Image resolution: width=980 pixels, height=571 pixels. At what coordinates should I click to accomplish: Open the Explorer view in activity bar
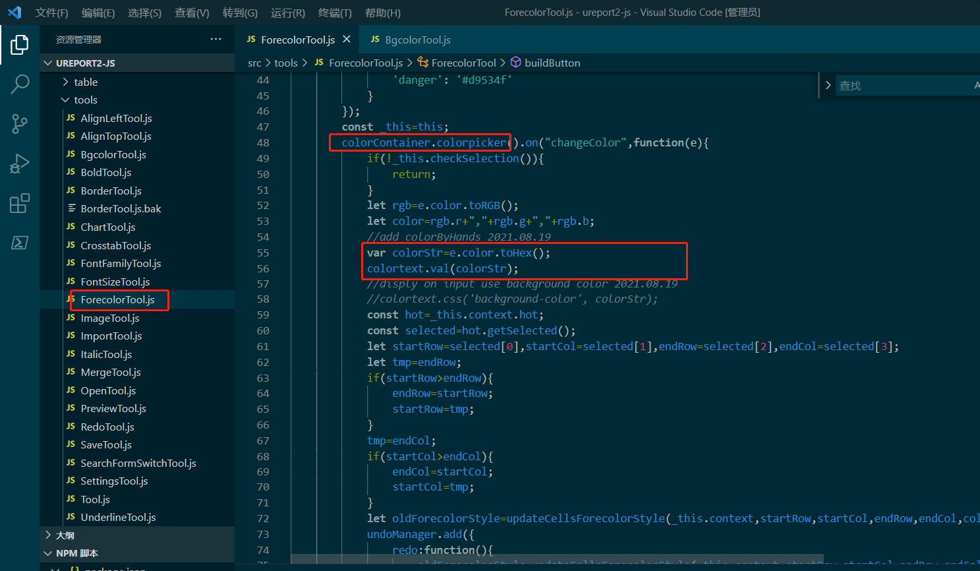click(x=20, y=45)
